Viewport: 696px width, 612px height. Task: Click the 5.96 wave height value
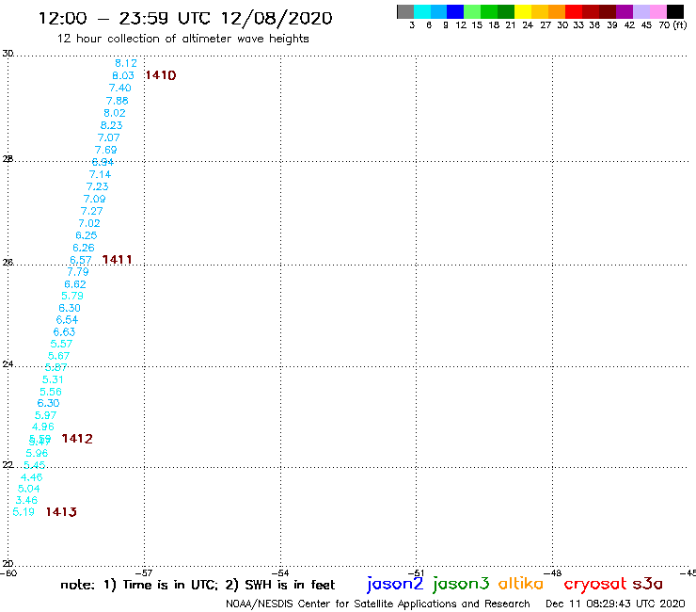point(37,453)
